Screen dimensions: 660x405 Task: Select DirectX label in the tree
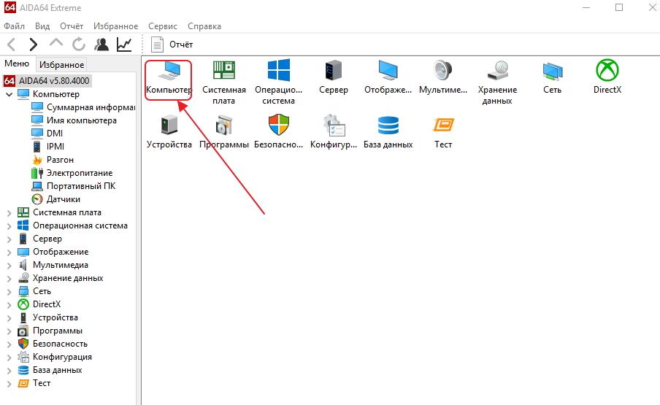(x=47, y=304)
